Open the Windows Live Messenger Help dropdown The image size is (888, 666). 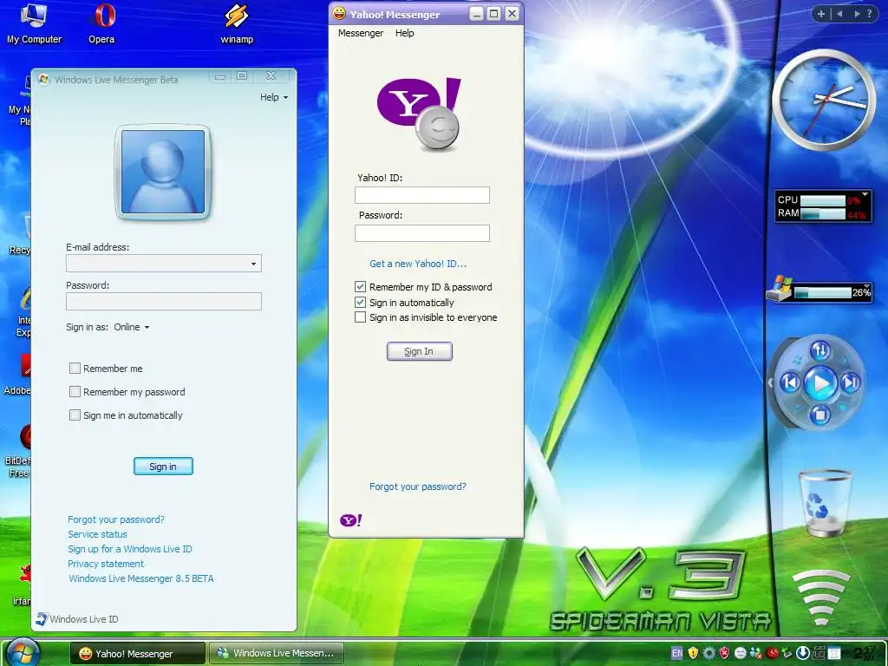[274, 97]
